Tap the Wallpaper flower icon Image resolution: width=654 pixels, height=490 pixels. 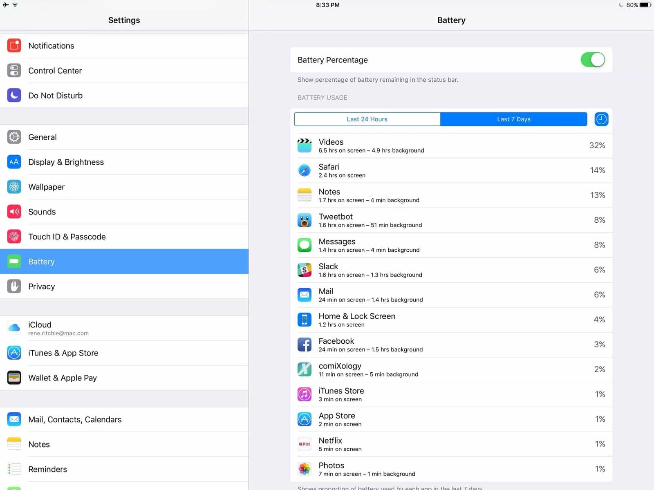(x=14, y=187)
